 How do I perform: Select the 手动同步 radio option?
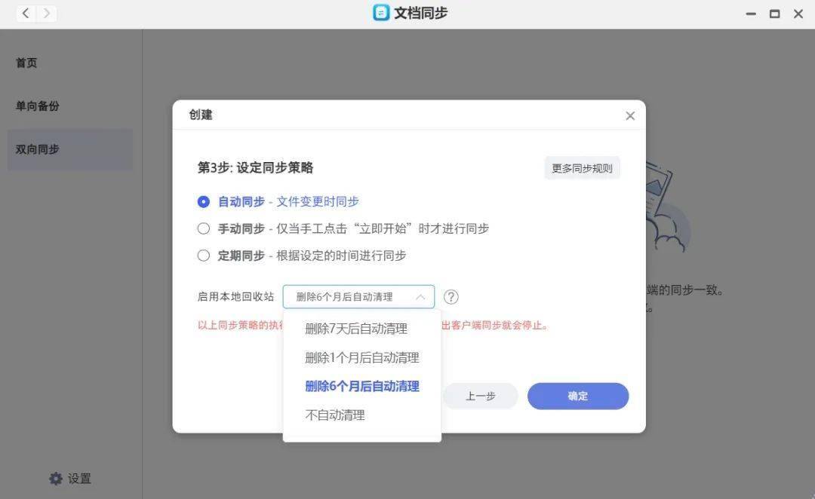coord(203,228)
